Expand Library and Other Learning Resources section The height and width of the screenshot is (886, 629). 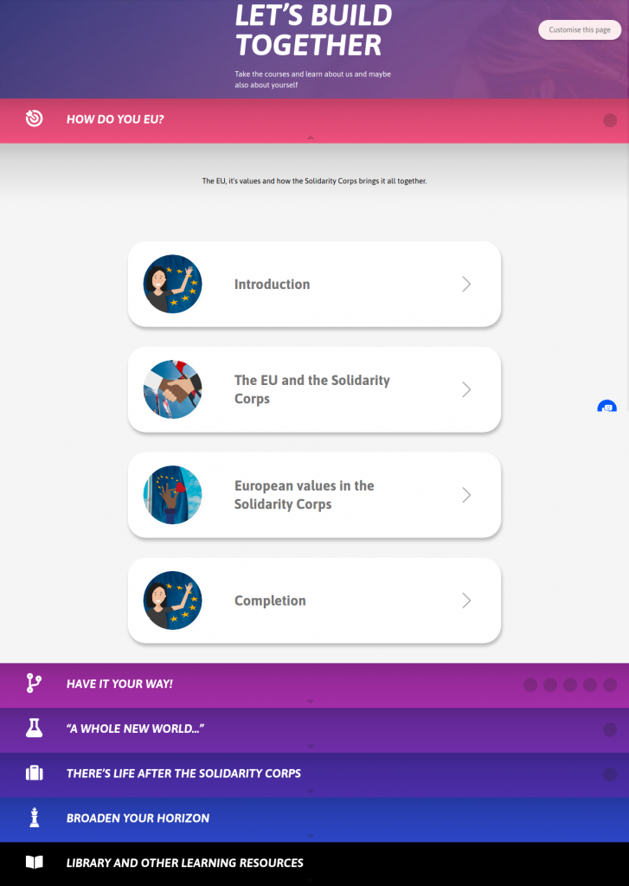coord(314,864)
